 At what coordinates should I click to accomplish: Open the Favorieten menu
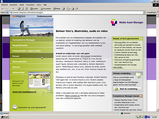[x=30, y=5]
